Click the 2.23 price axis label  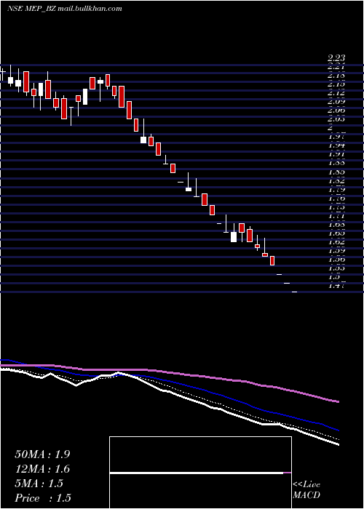tap(336, 58)
